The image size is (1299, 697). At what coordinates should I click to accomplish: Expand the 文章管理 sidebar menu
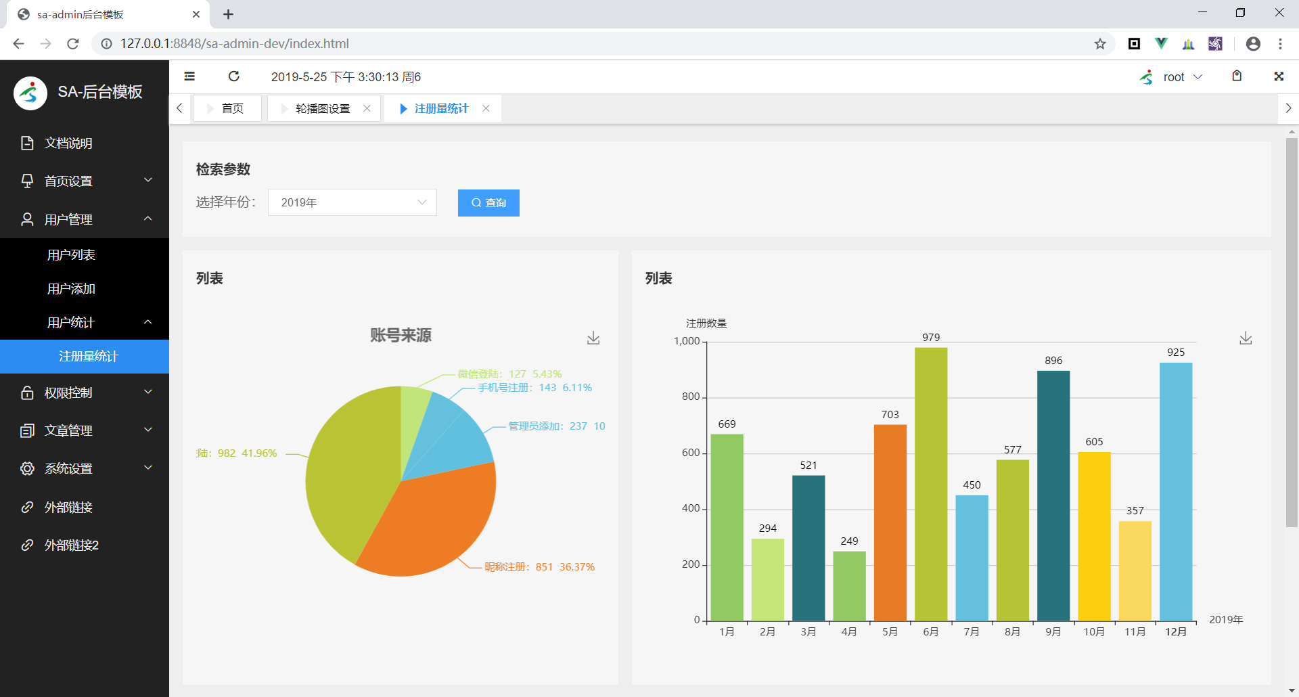pyautogui.click(x=85, y=430)
